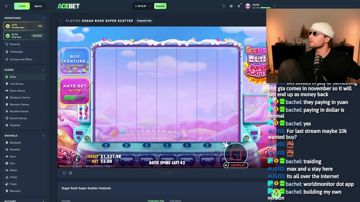Toggle the Ante Bet switch
360x202 pixels.
75,98
